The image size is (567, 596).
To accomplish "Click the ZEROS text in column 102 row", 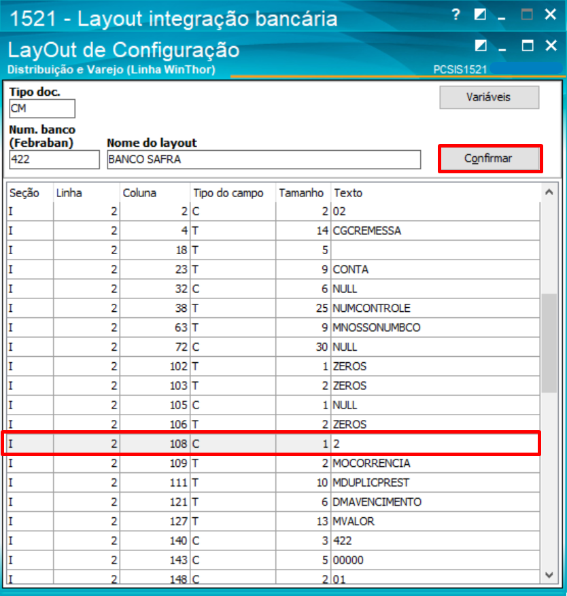I will [349, 366].
